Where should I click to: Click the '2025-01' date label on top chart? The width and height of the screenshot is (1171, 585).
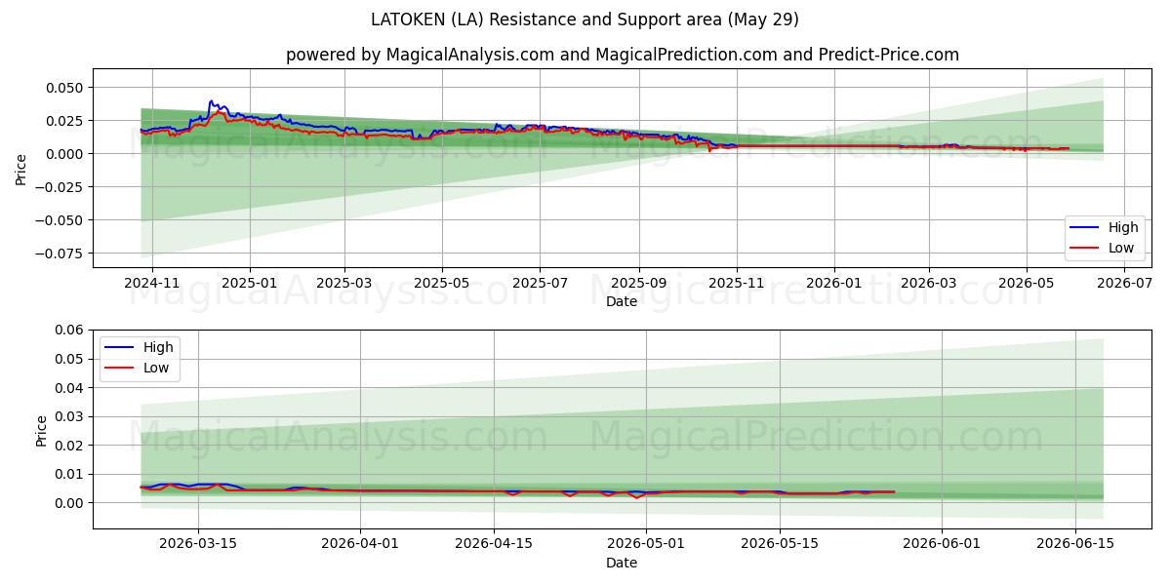250,284
